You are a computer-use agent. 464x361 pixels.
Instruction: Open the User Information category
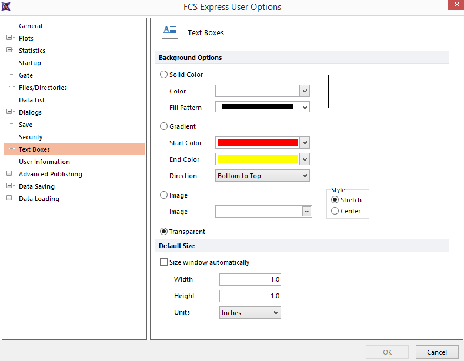point(44,162)
